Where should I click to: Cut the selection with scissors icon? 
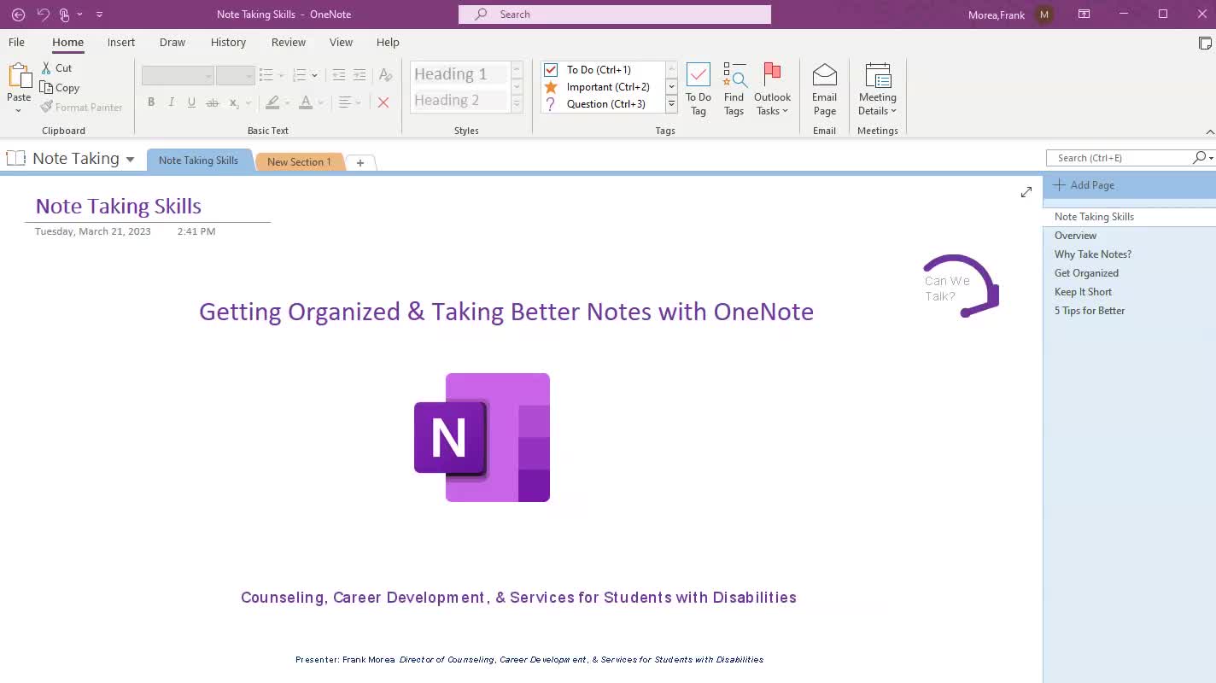47,67
